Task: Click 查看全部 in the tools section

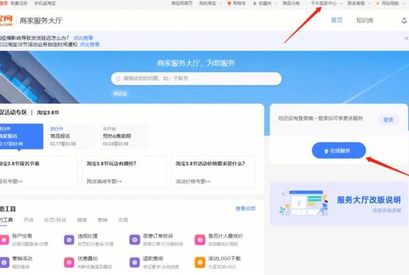Action: click(245, 208)
